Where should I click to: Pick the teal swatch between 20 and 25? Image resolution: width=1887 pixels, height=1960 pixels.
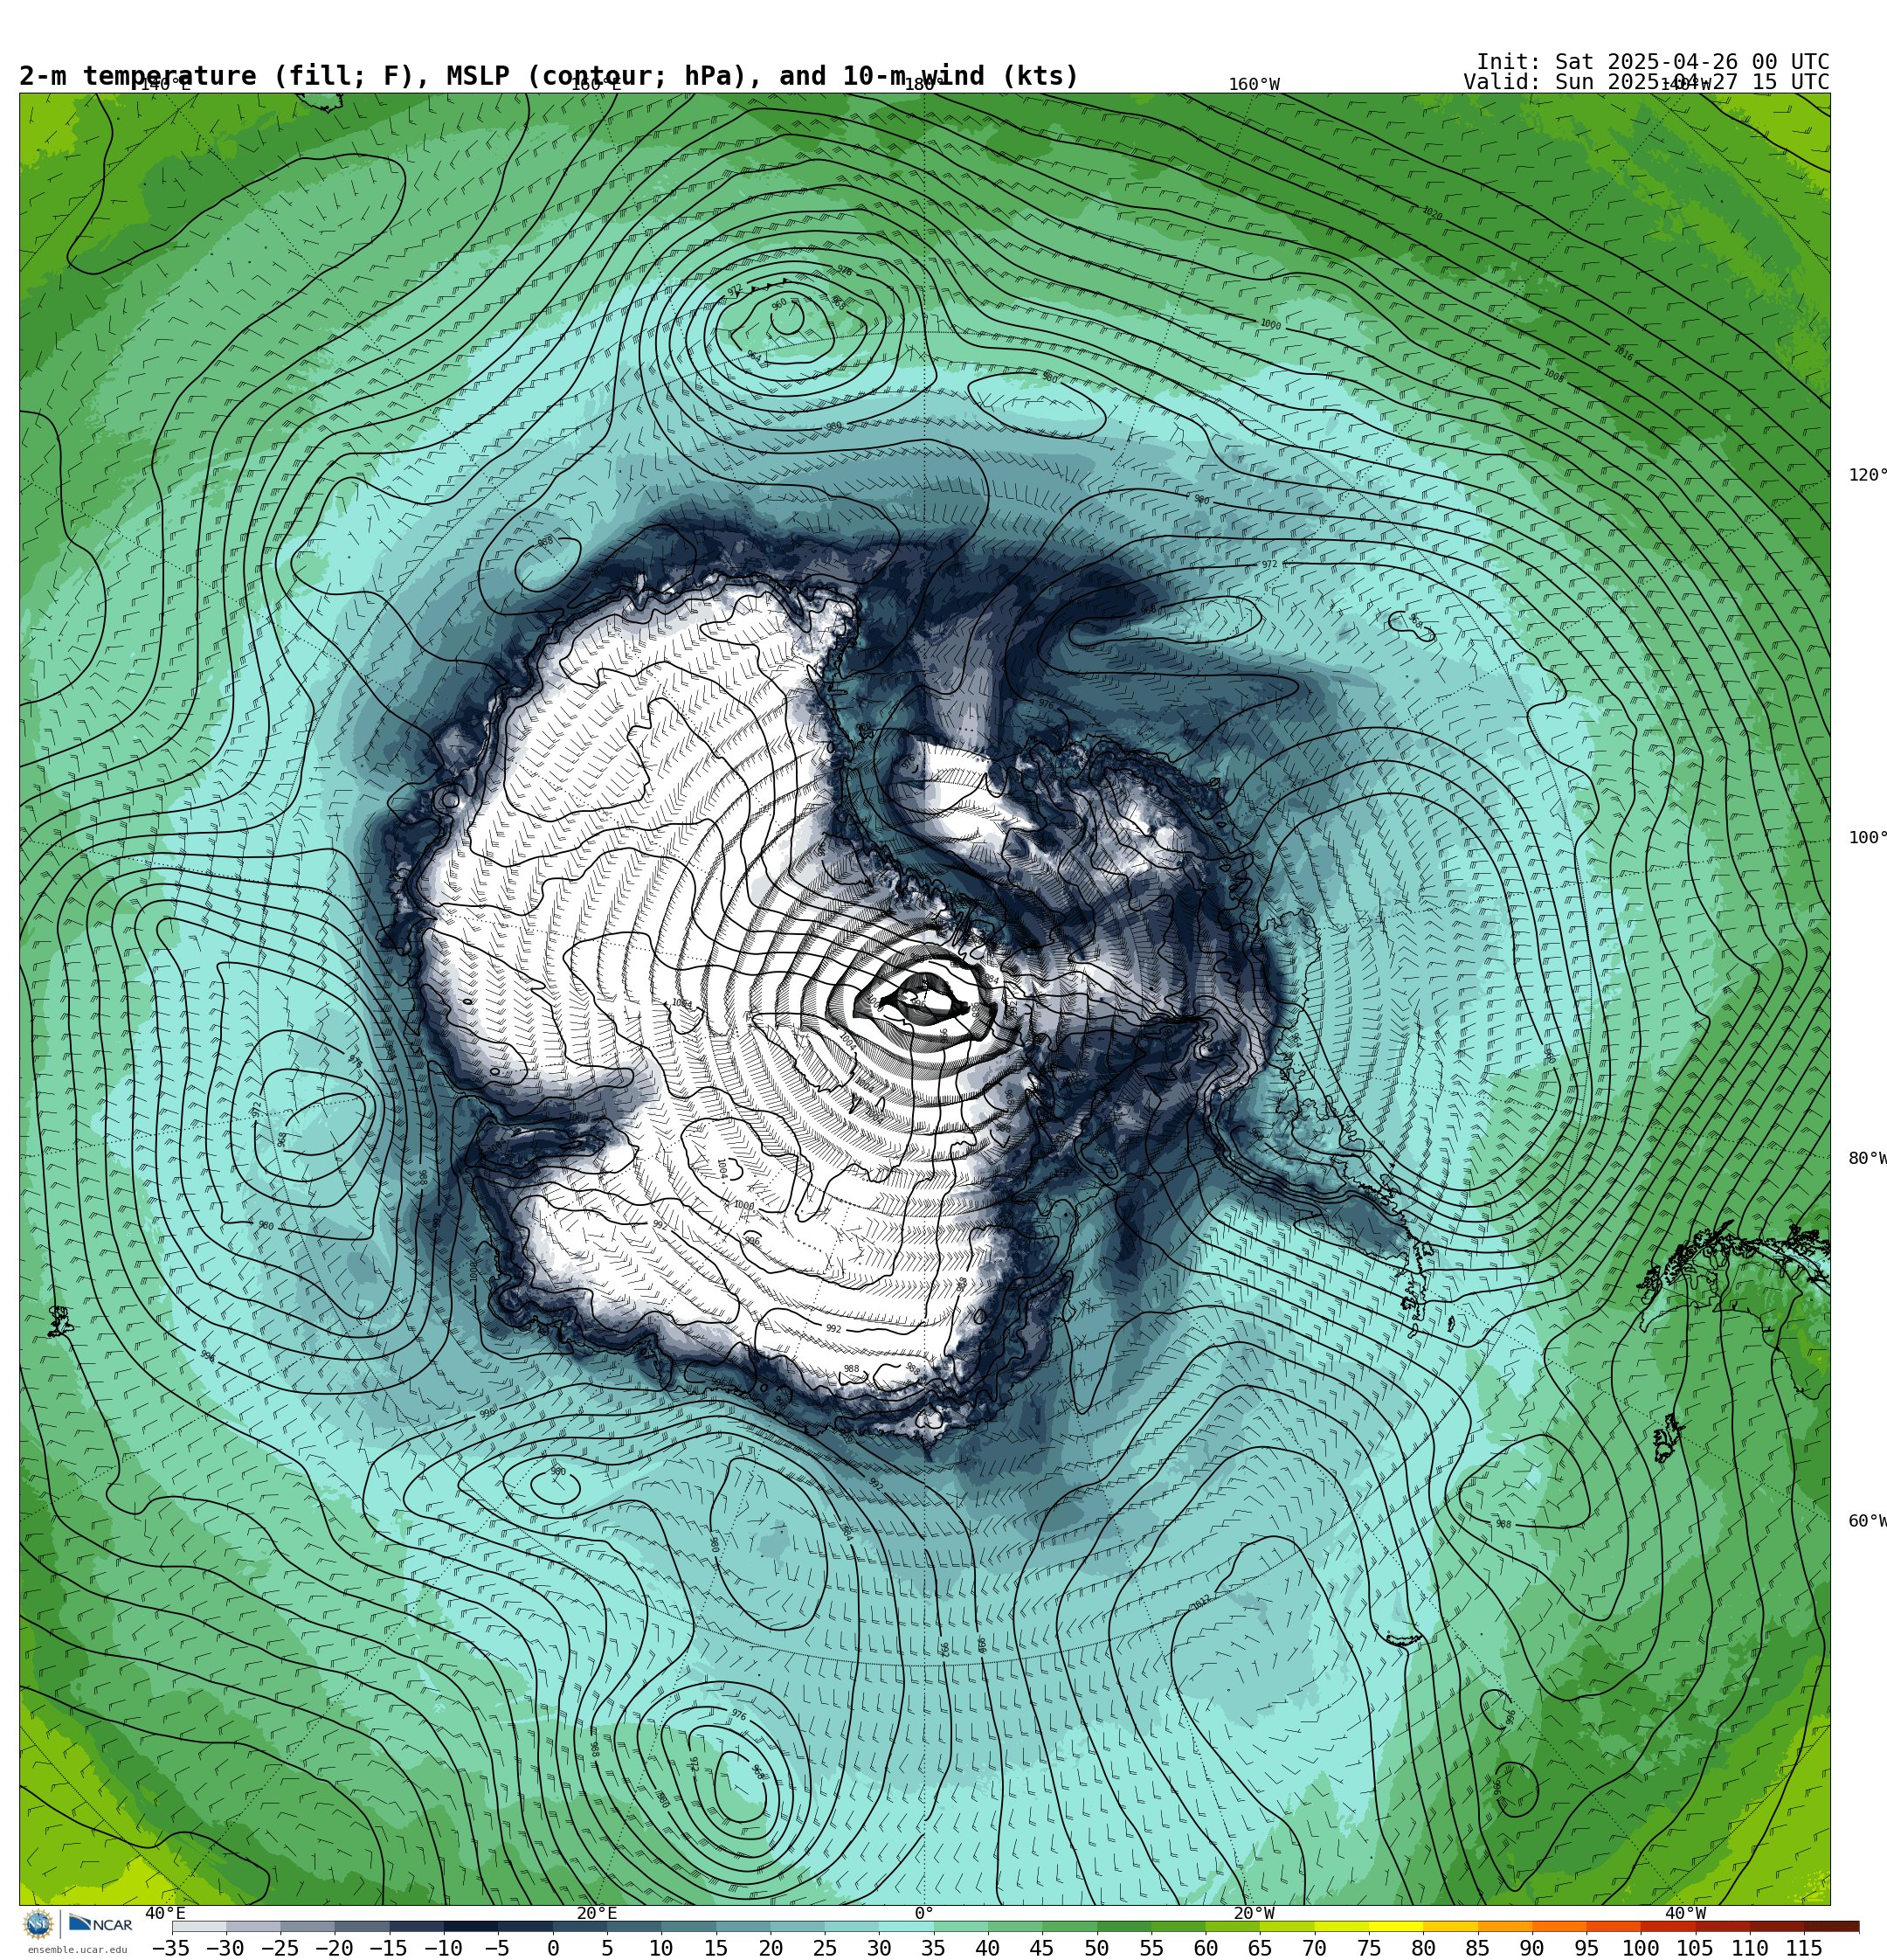pyautogui.click(x=798, y=1926)
